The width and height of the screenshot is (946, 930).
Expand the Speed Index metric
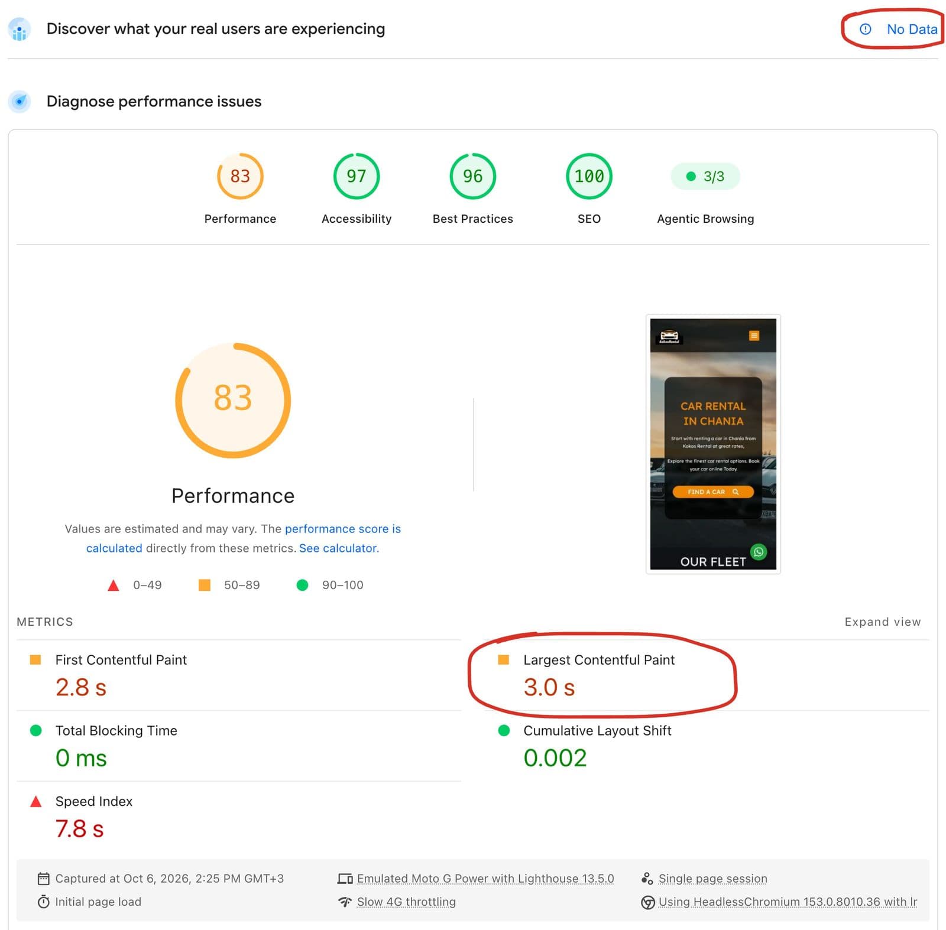tap(239, 817)
